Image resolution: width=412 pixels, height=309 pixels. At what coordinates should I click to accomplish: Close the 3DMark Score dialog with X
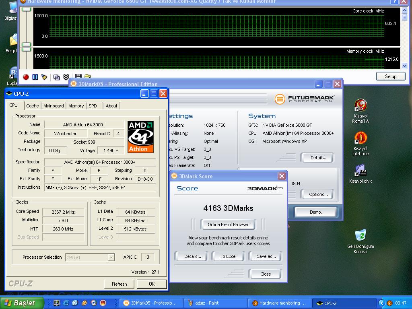(x=282, y=176)
